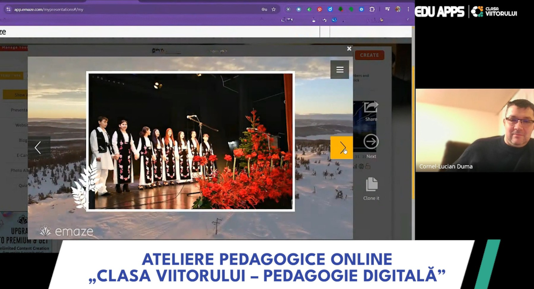Click the red Manage Your banner at top left
Screen dimensions: 534x289
(x=14, y=48)
